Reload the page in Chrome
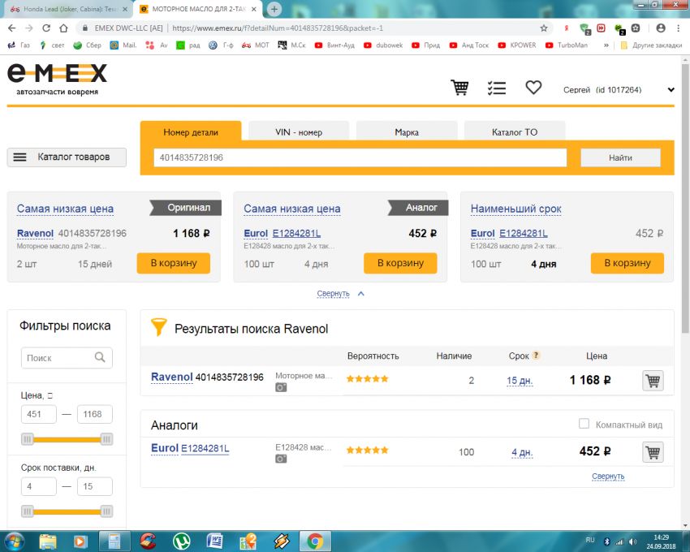Image resolution: width=690 pixels, height=552 pixels. [x=46, y=28]
